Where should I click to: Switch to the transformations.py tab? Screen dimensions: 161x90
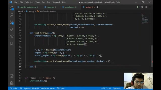(28, 7)
